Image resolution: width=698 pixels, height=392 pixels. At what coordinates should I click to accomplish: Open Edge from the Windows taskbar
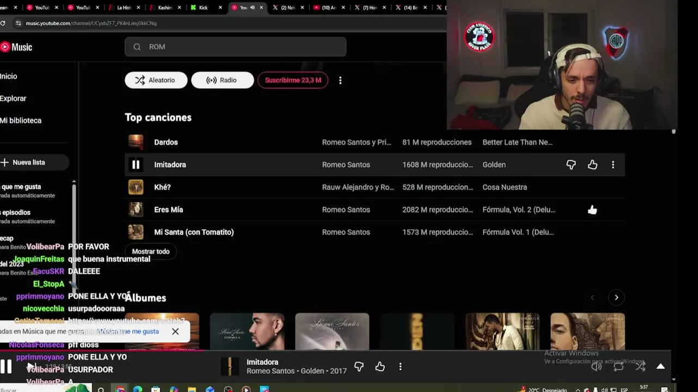click(x=138, y=390)
